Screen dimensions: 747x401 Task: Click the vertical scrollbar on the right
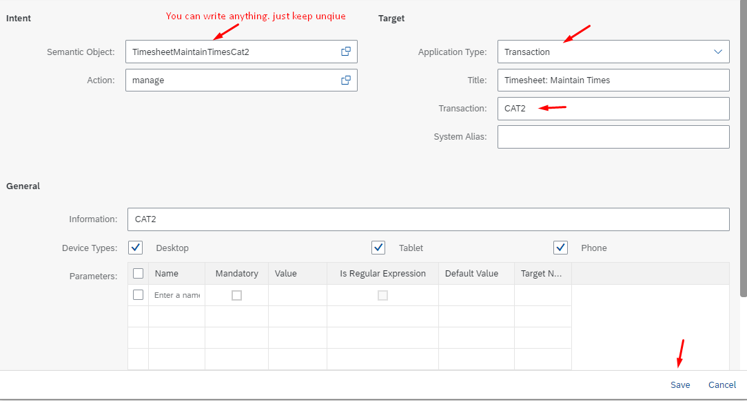point(743,151)
